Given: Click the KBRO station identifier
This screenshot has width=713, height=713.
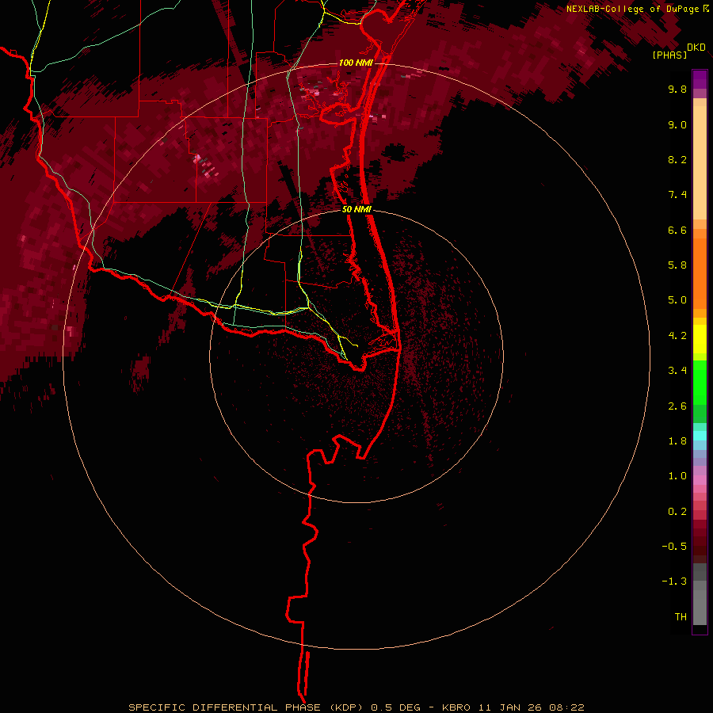Looking at the screenshot, I should coord(458,707).
